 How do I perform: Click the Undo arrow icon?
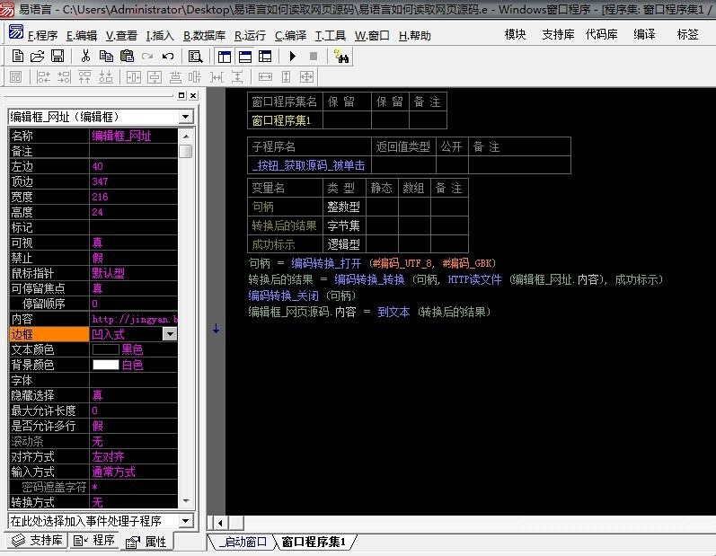click(168, 56)
